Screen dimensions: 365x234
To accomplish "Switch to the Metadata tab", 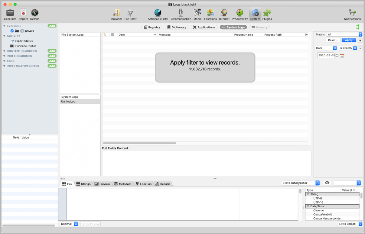I will pos(123,184).
